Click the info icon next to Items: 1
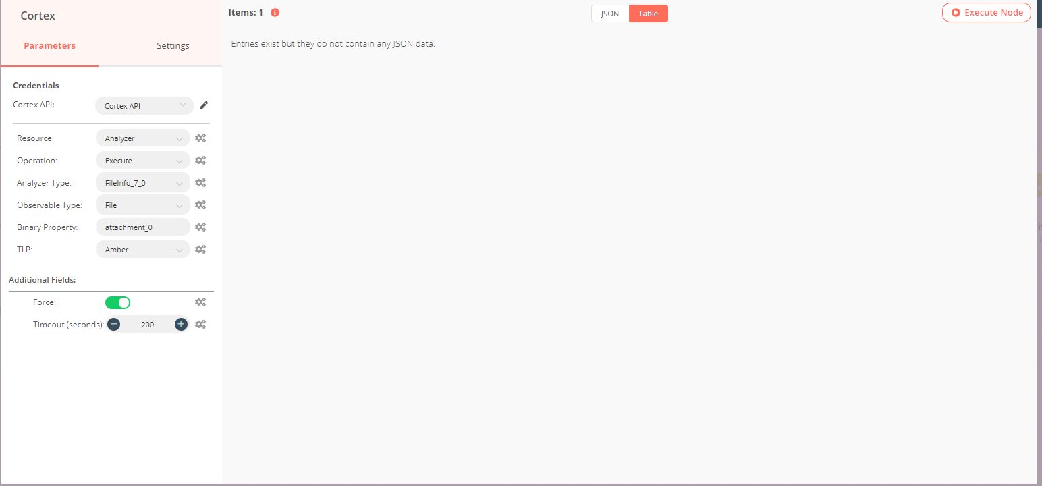Screen dimensions: 1042x486 pos(275,12)
